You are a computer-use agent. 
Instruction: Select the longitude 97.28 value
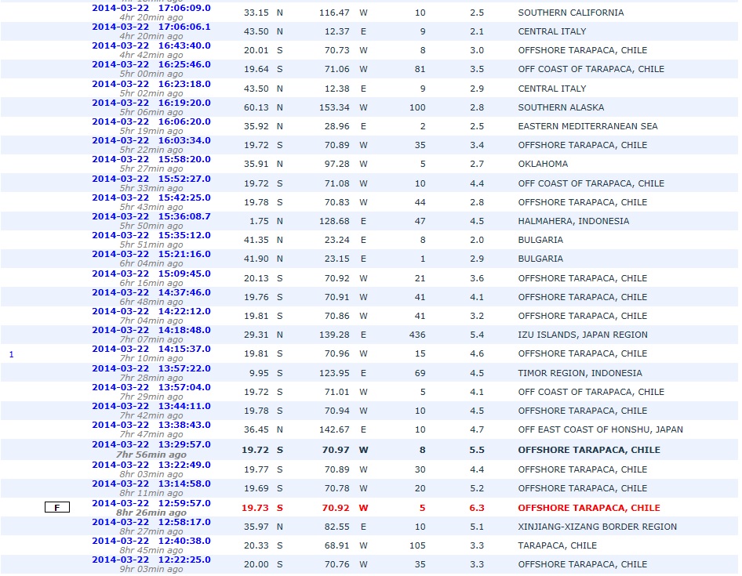point(337,164)
